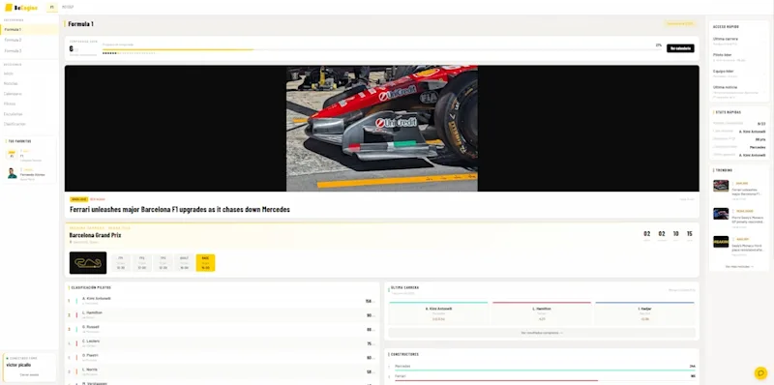Image resolution: width=774 pixels, height=385 pixels.
Task: Click Ver resultados completos button
Action: pos(542,333)
